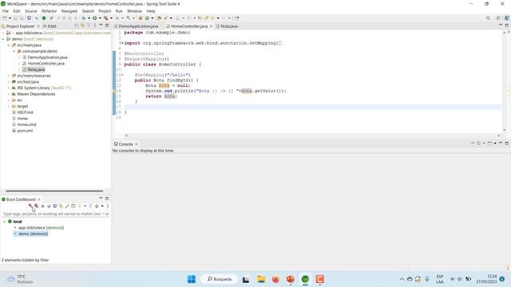Click the green Run toolbar button
The image size is (511, 287).
point(94,18)
